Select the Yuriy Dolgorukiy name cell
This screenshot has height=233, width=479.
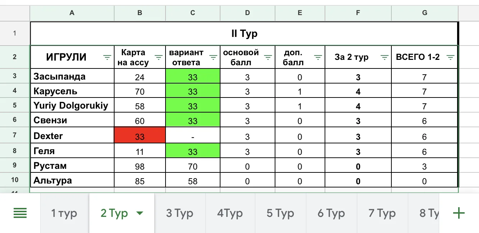pos(71,106)
